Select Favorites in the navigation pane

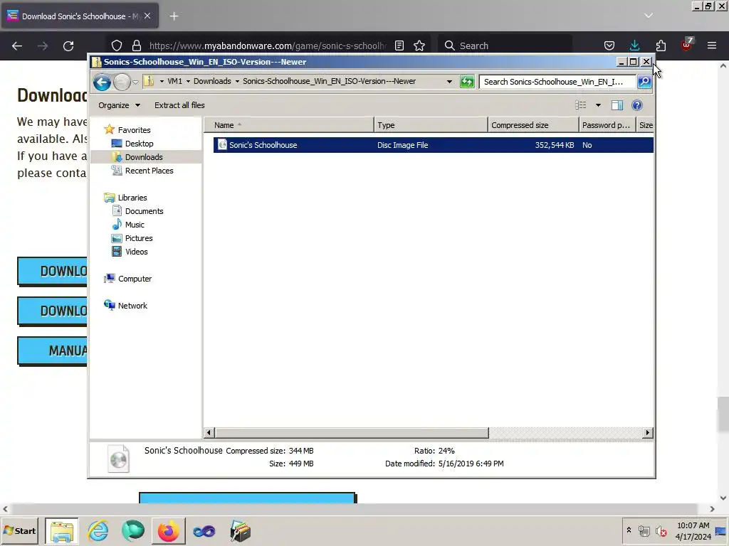[134, 130]
